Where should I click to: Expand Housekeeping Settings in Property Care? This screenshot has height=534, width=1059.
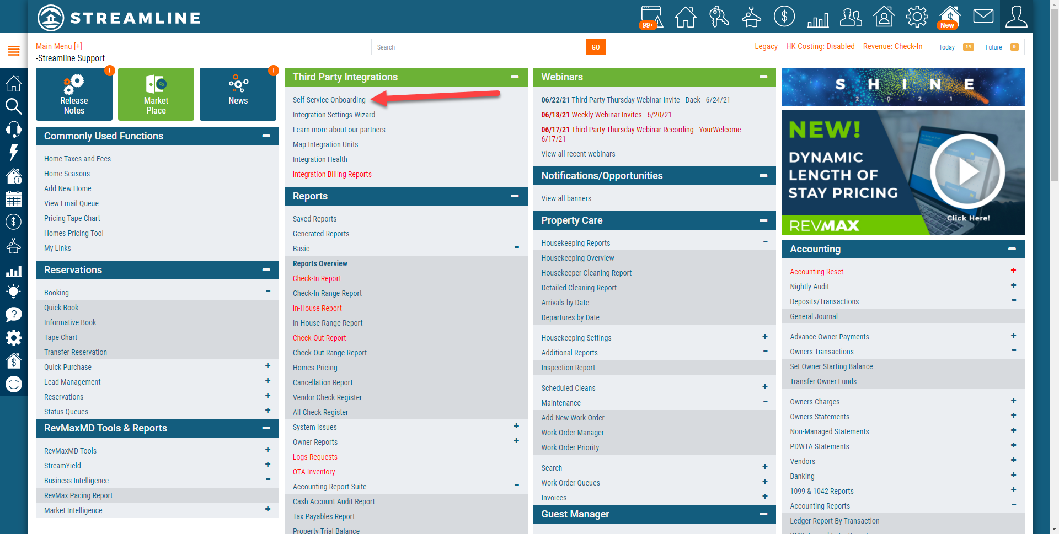[765, 336]
